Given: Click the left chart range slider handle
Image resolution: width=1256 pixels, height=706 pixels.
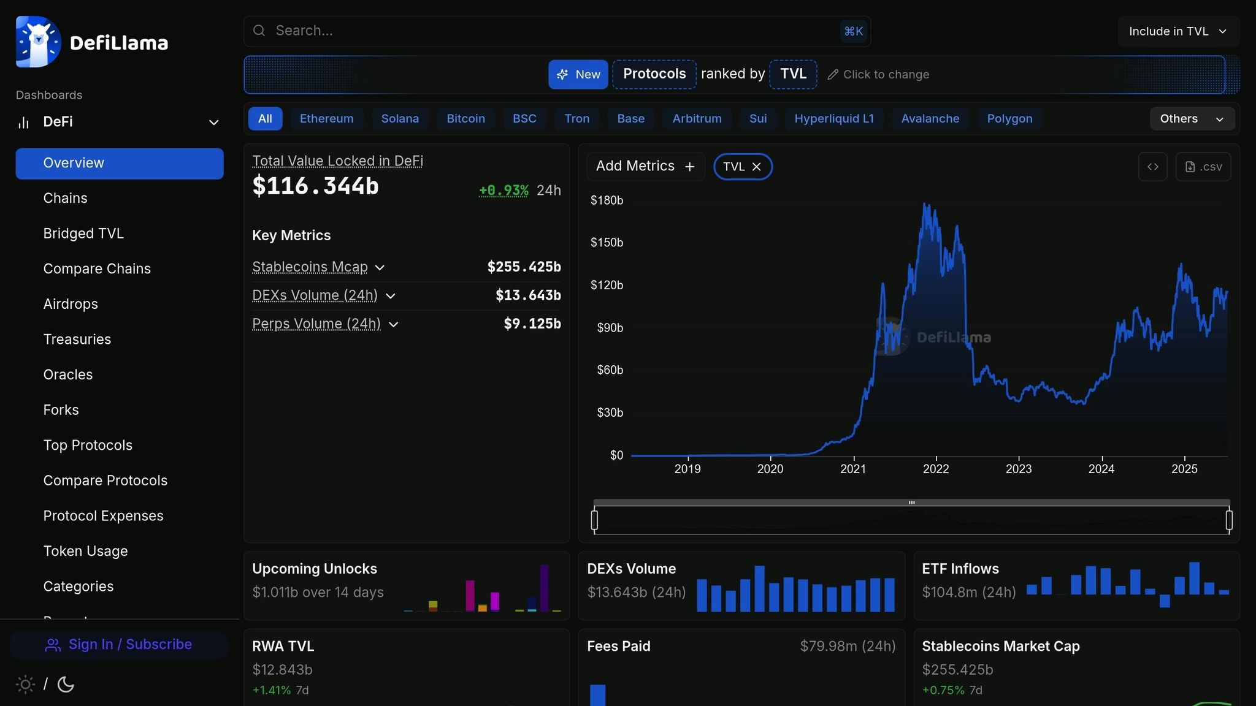Looking at the screenshot, I should click(594, 520).
